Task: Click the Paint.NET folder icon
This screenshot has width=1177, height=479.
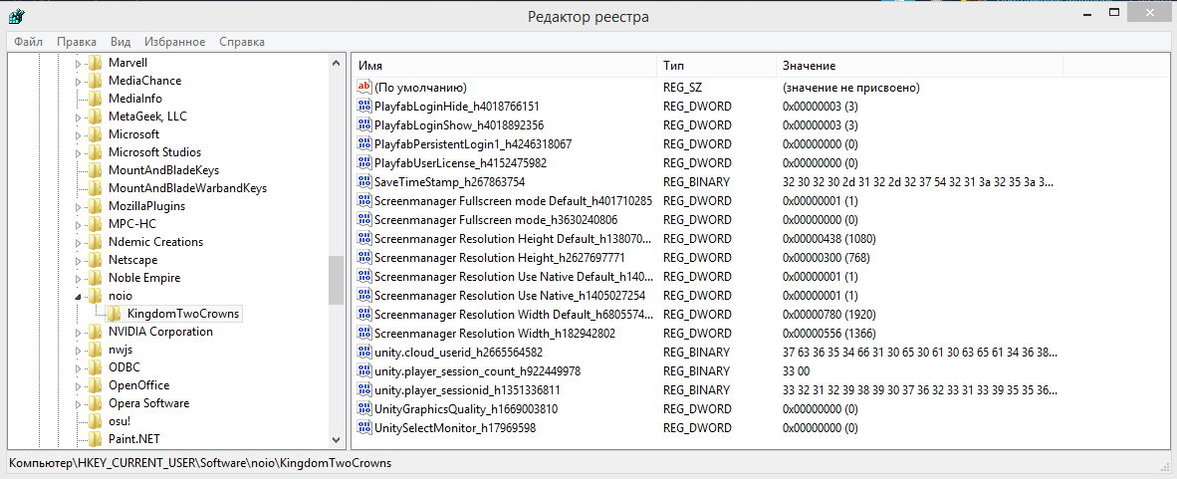Action: (x=96, y=439)
